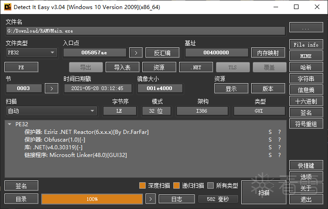Viewport: 328px width, 209px height.
Task: Click S for Microsoft Linker row
Action: [270, 155]
